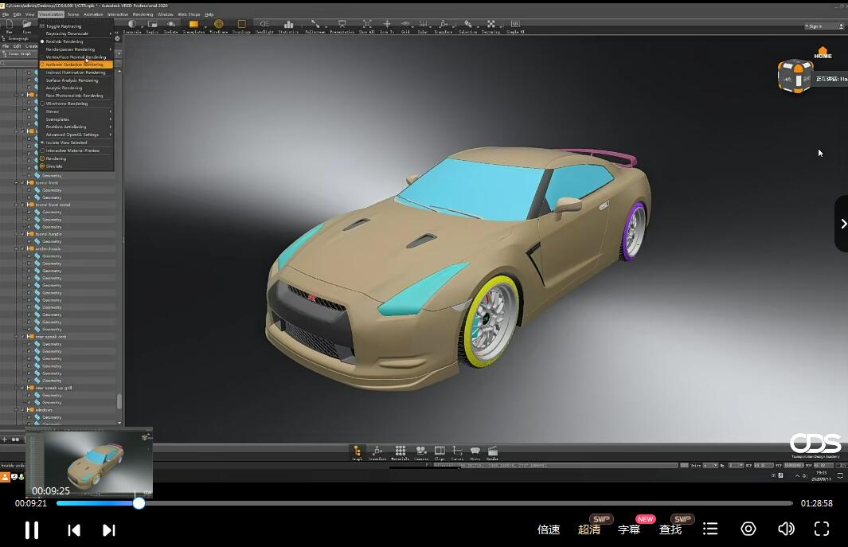This screenshot has width=848, height=547.
Task: Click the Texturing toolbar icon
Action: click(x=490, y=25)
